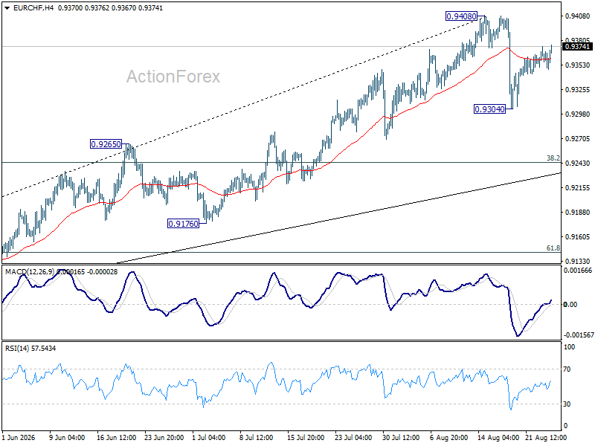Click the 38.2 Fibonacci level label
Screen dimensions: 595x446
click(553, 158)
